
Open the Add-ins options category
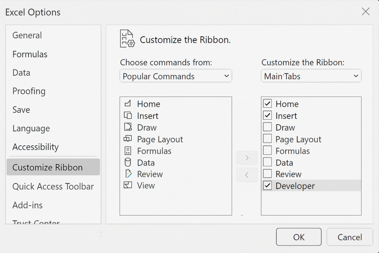(27, 205)
